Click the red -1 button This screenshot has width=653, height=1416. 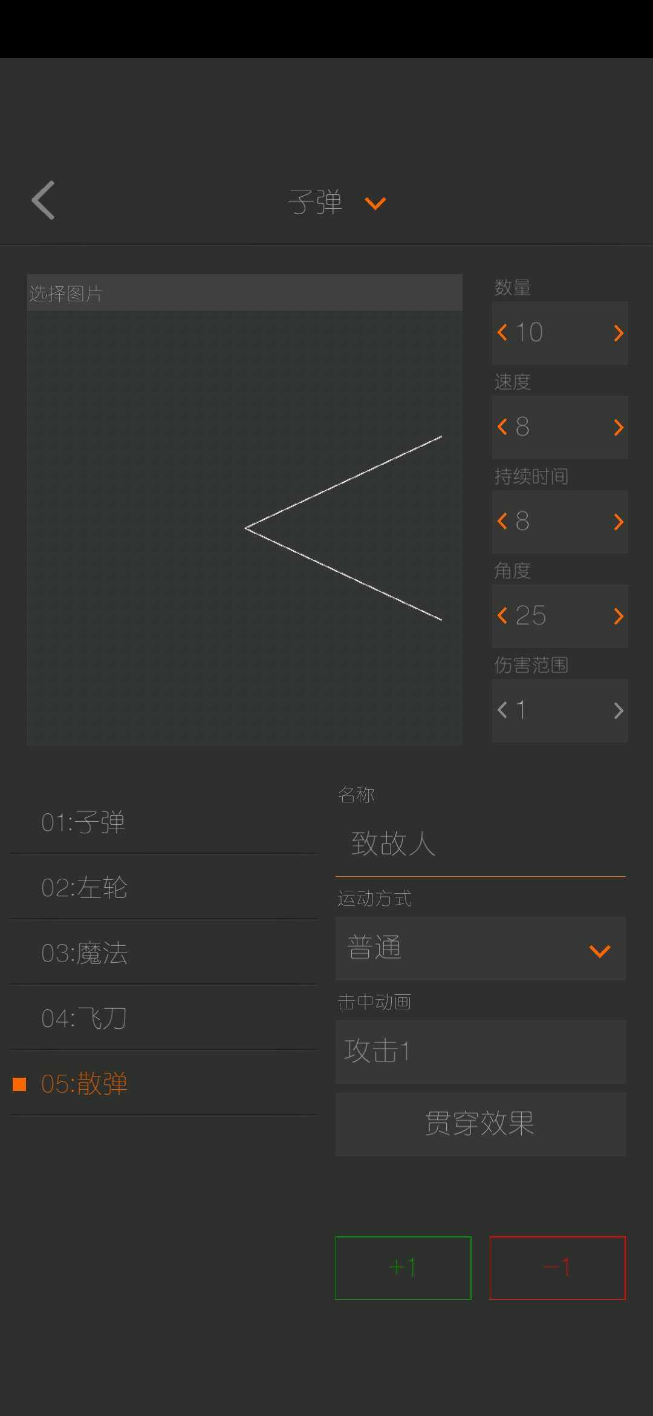[x=557, y=1268]
